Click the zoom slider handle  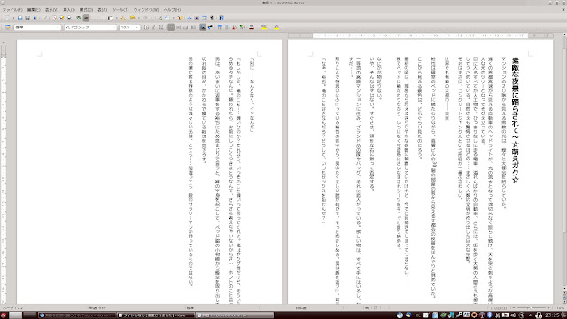coord(531,308)
